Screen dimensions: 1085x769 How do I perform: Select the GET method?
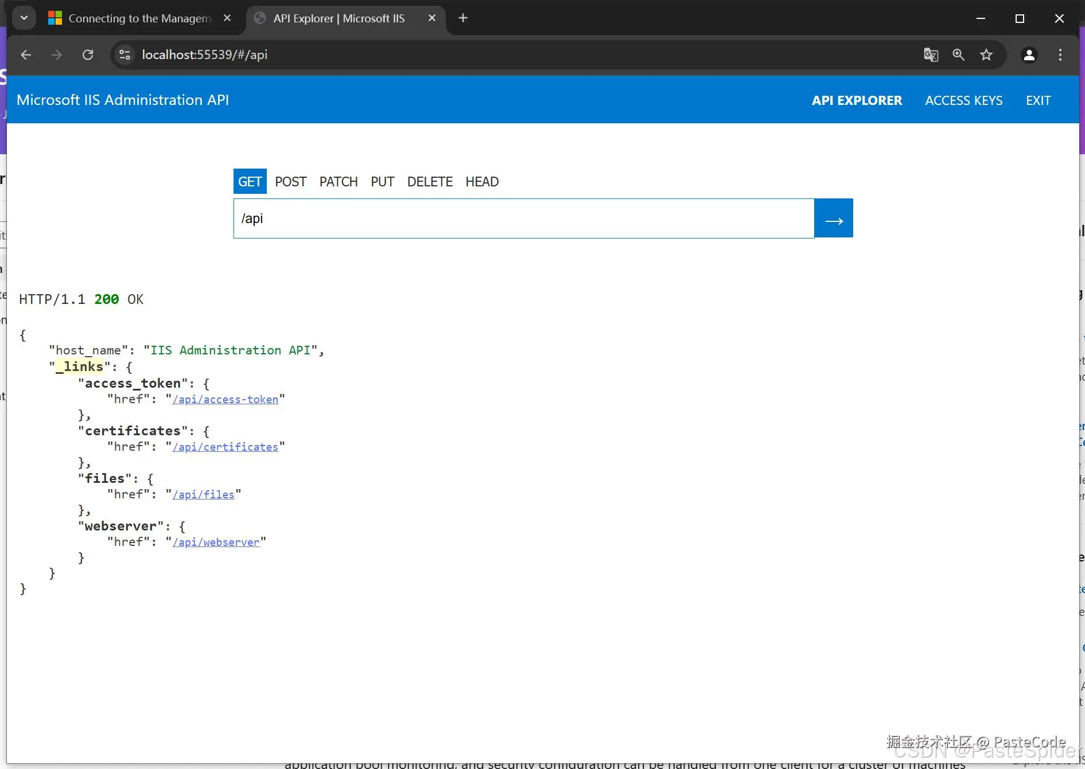tap(250, 182)
